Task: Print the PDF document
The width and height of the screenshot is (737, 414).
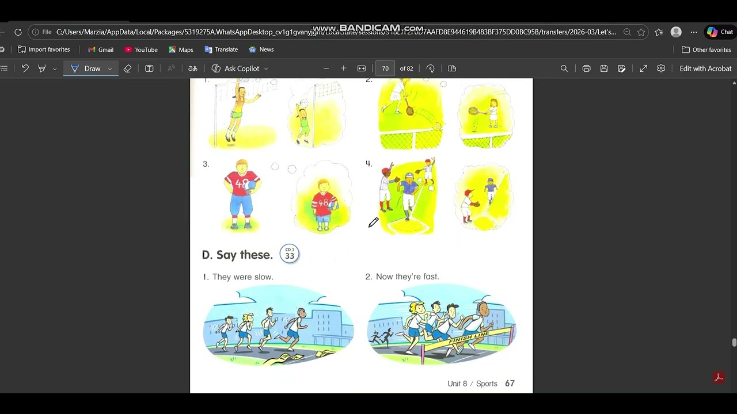Action: point(586,68)
